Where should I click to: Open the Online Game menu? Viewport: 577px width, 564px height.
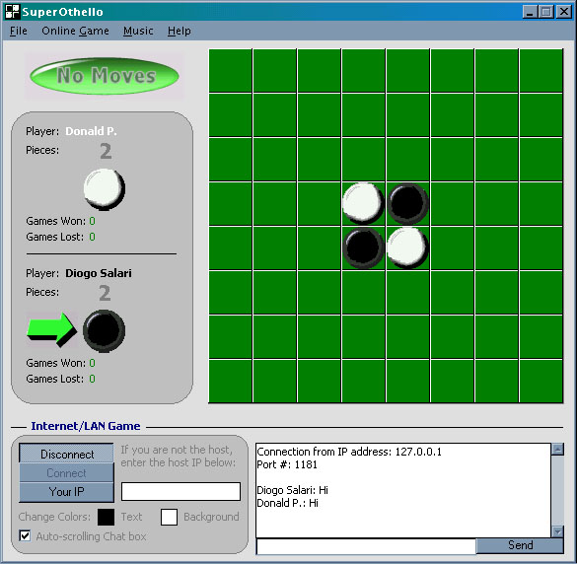(x=75, y=31)
